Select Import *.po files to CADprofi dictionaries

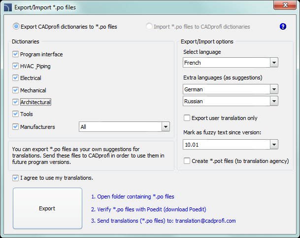[x=149, y=27]
